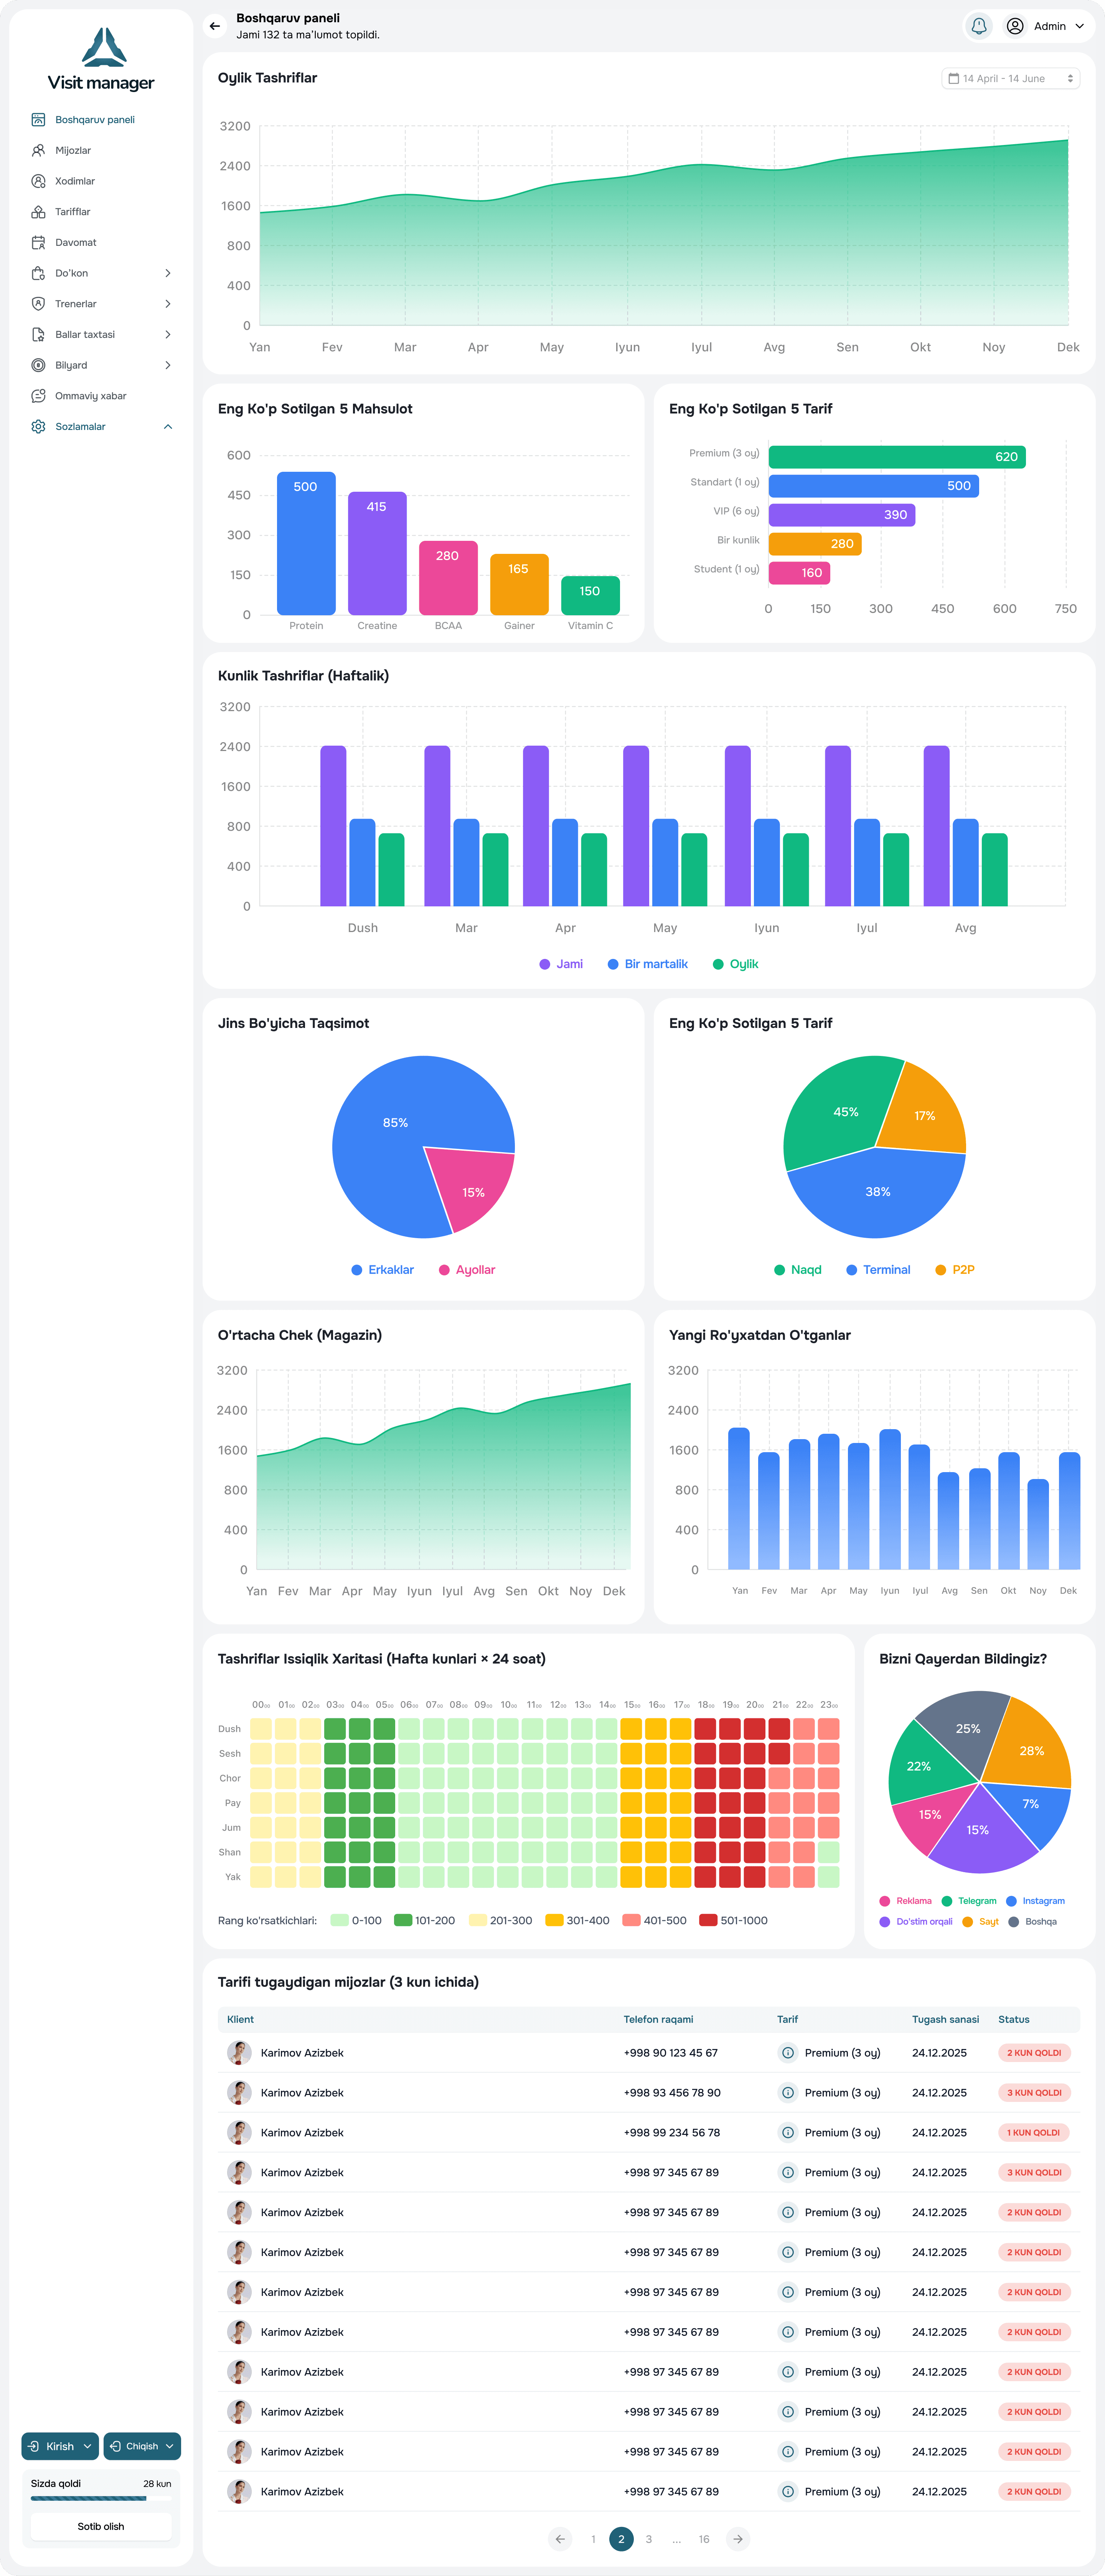Click the 501-1000 red color legend swatch
1105x2576 pixels.
(708, 1920)
